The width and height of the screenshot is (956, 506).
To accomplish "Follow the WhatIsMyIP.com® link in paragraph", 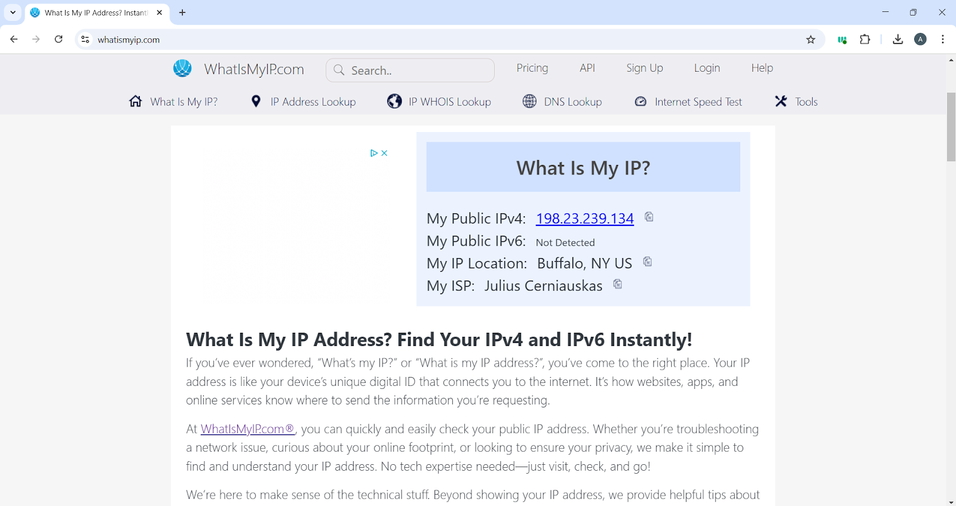I will 247,429.
